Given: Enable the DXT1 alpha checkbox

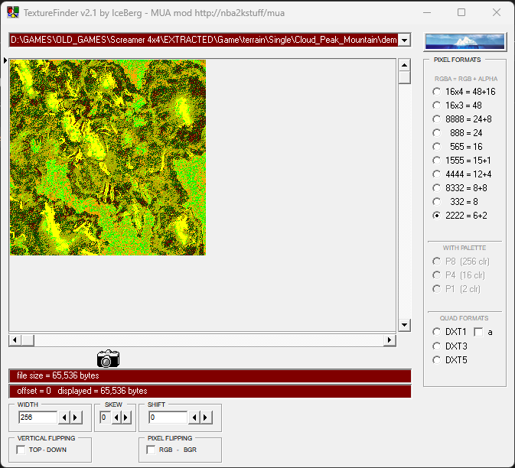Looking at the screenshot, I should [x=478, y=332].
